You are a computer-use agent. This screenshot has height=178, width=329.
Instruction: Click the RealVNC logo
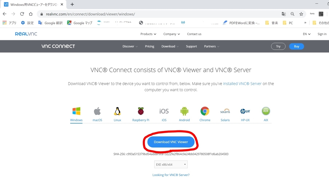click(26, 34)
